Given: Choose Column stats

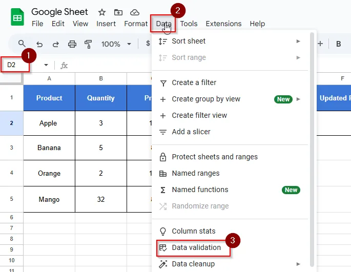Looking at the screenshot, I should [230, 231].
